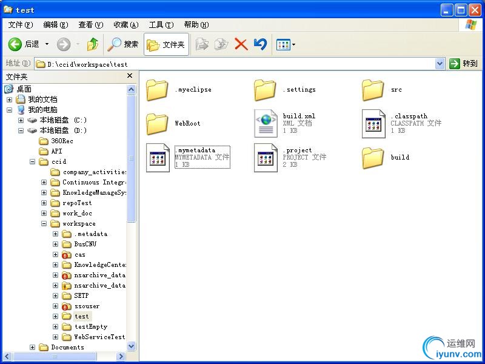Select the WebRoot folder icon
Viewport: 485px width, 364px height.
(157, 124)
